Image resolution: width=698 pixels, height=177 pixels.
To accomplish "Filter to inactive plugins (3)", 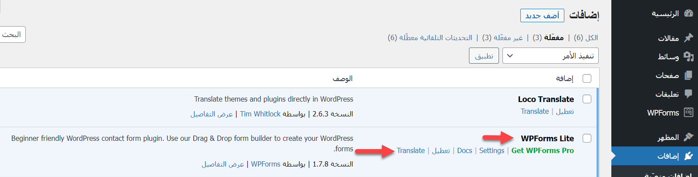I will click(x=502, y=37).
